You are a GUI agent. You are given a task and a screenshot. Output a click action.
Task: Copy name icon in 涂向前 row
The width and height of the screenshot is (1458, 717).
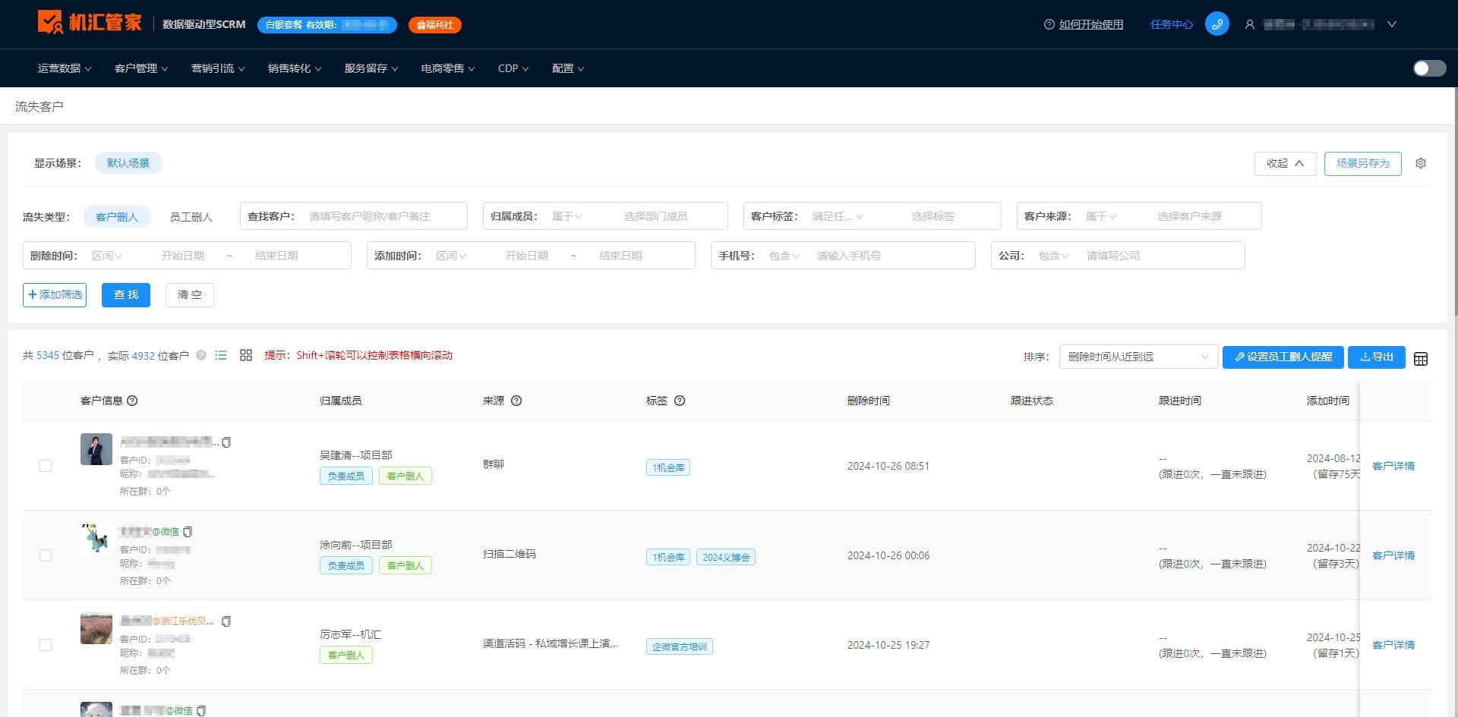188,532
